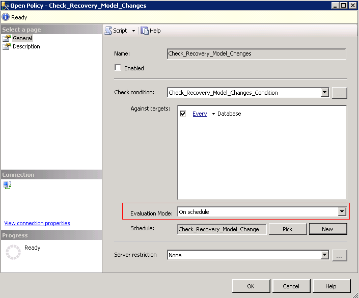Click the progress spinner icon
Viewport: 359px width, 298px height.
coord(13,252)
